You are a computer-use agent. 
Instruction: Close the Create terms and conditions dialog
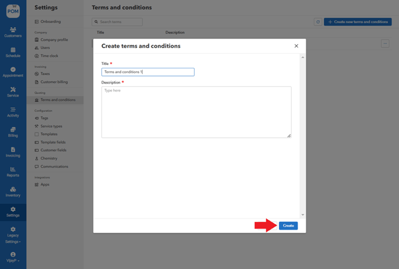click(x=296, y=46)
